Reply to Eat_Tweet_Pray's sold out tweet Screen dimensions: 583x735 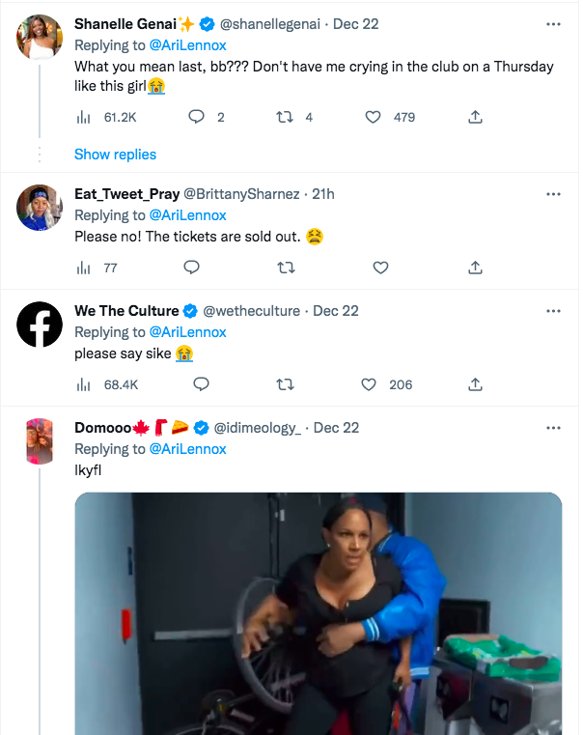pyautogui.click(x=191, y=268)
